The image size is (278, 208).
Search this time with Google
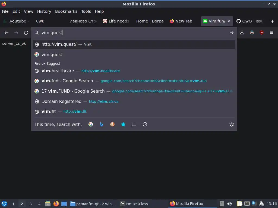coord(91,124)
